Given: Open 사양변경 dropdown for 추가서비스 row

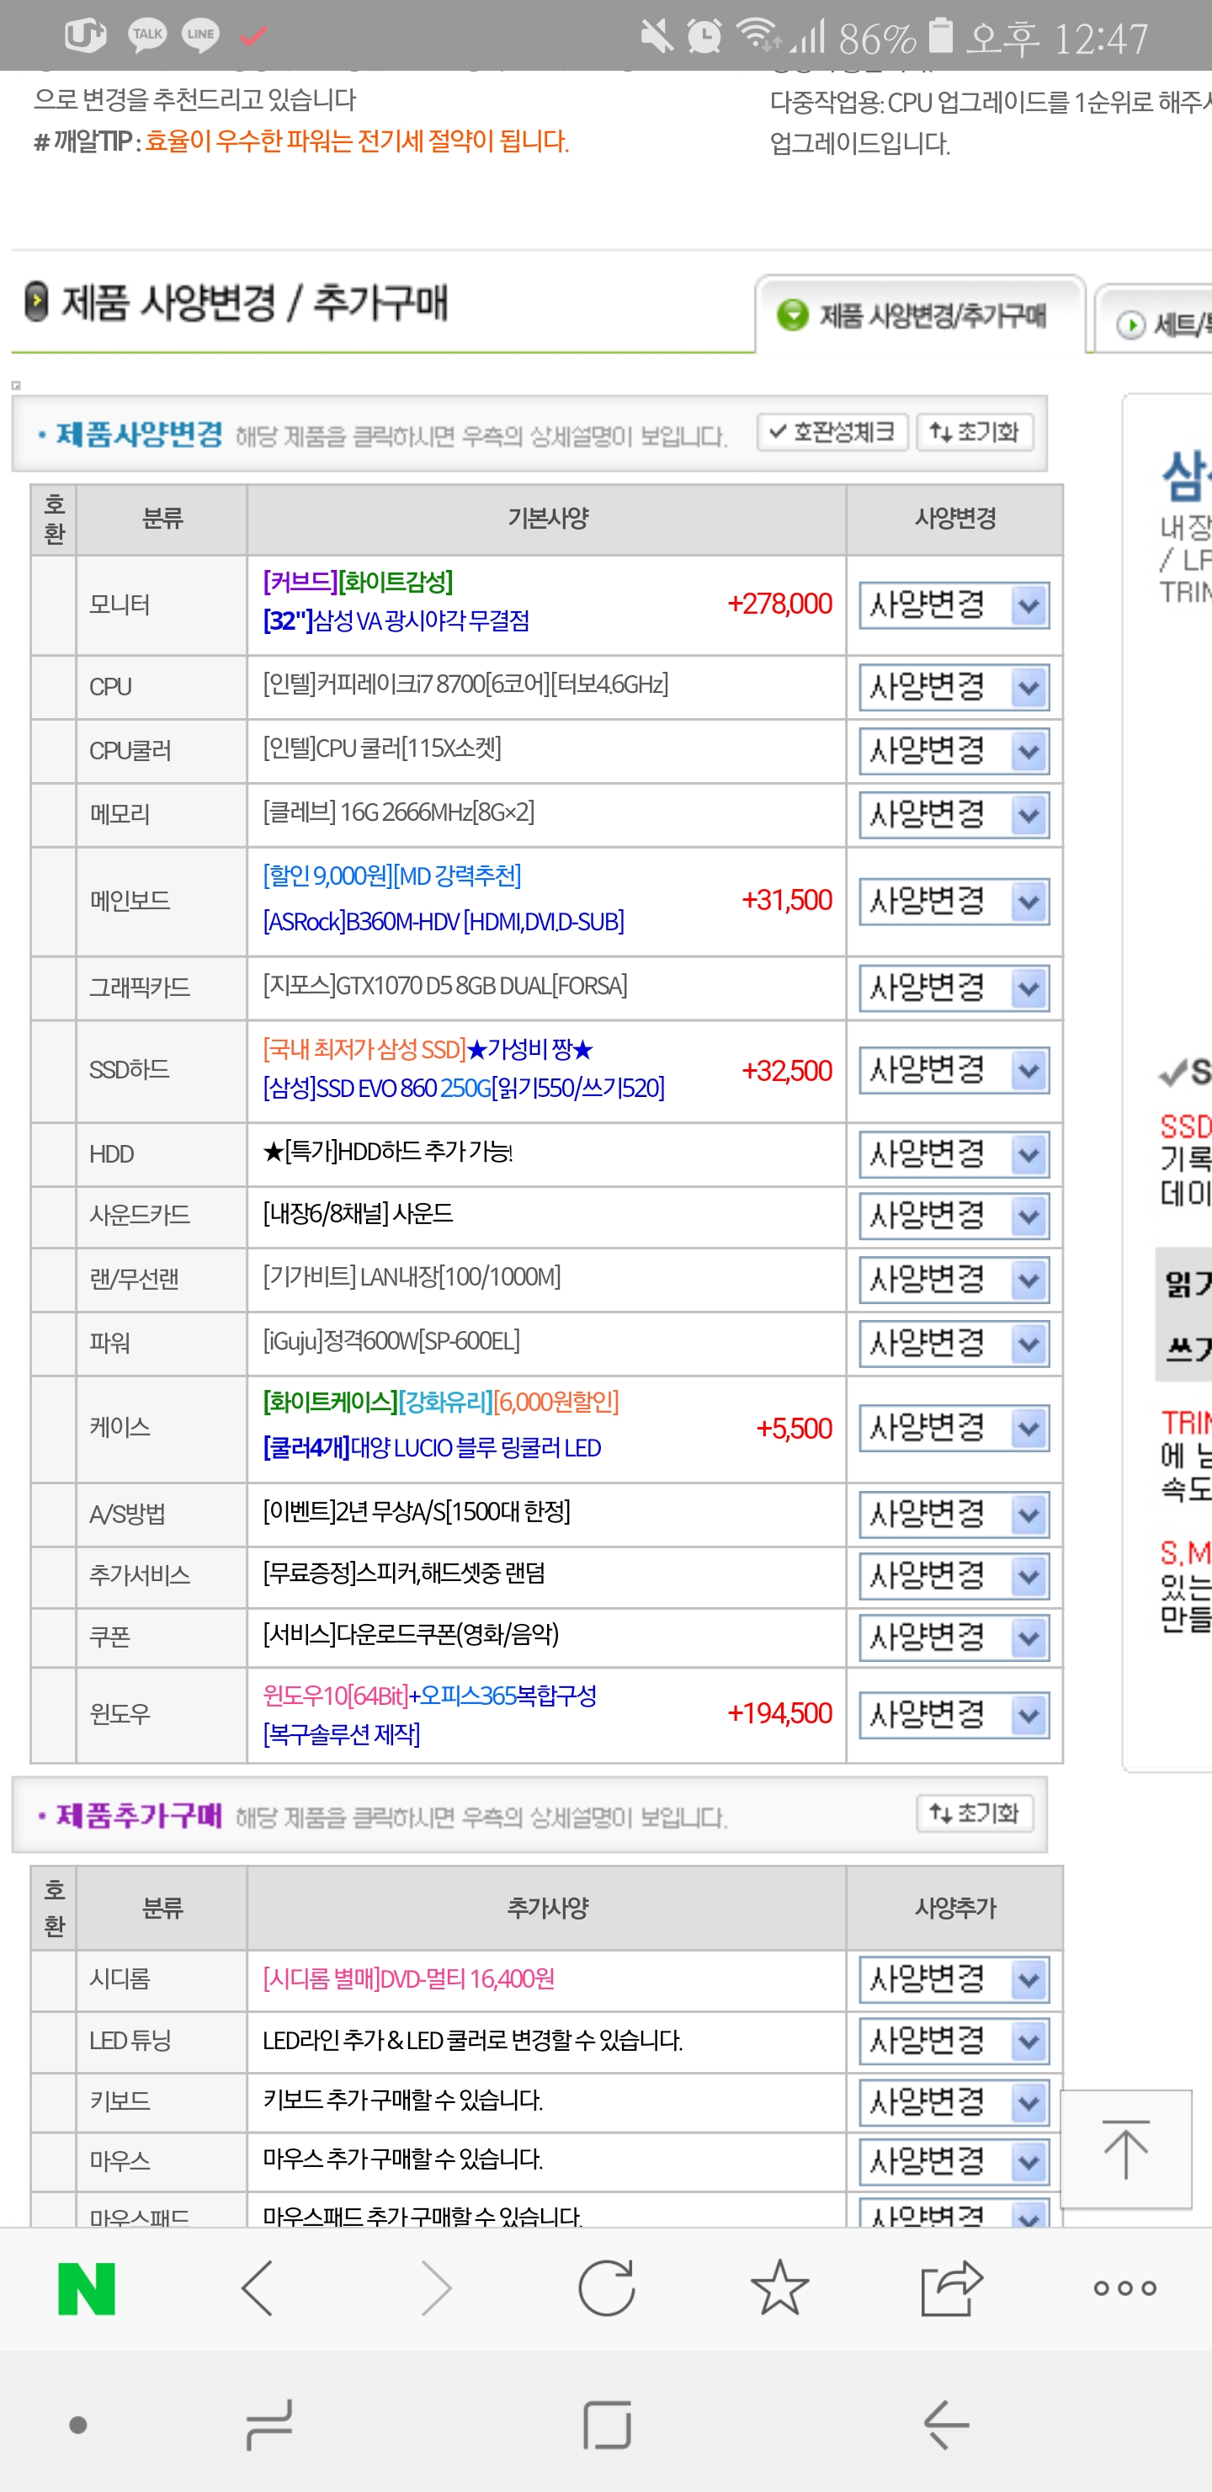Looking at the screenshot, I should pos(954,1577).
